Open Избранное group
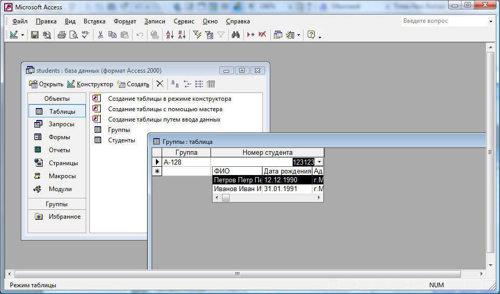The width and height of the screenshot is (500, 294). [x=57, y=217]
